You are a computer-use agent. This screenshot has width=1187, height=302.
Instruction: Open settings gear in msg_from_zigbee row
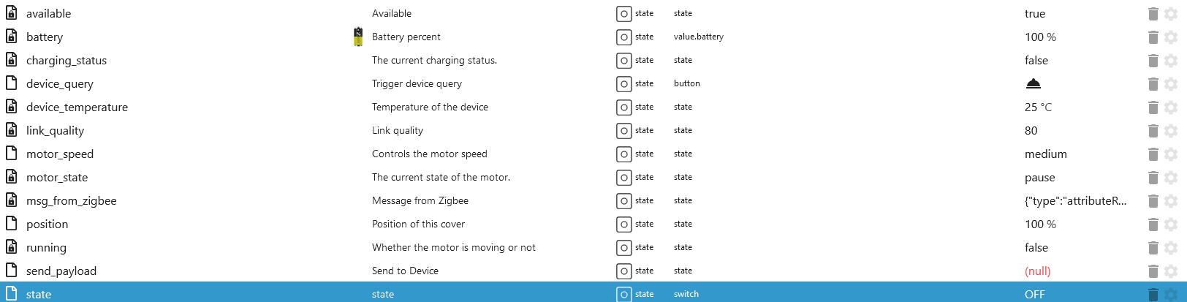pos(1171,201)
